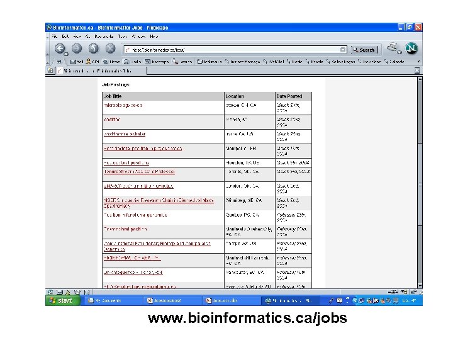
Task: Reload the current page
Action: coord(93,48)
